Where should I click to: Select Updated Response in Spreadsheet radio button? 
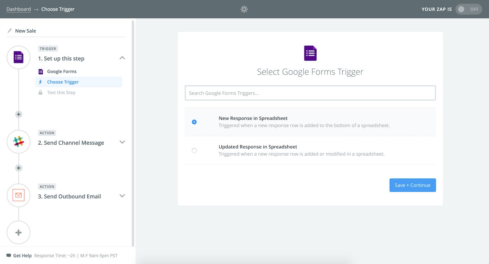coord(194,150)
